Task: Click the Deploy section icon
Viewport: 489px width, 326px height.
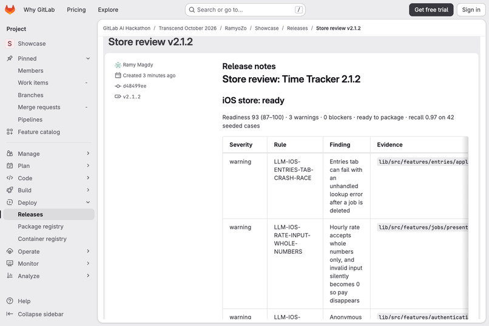Action: coord(10,203)
